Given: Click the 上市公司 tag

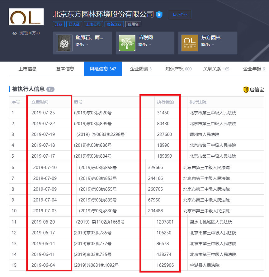Looking at the screenshot, I should 93,24.
